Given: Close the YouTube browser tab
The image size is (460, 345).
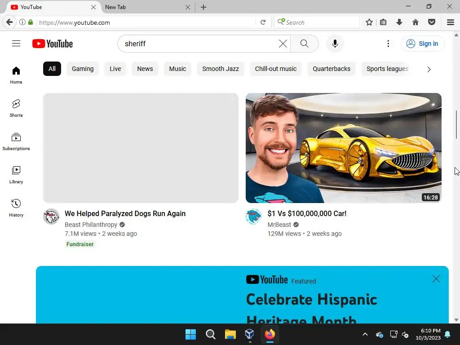Looking at the screenshot, I should click(x=93, y=7).
